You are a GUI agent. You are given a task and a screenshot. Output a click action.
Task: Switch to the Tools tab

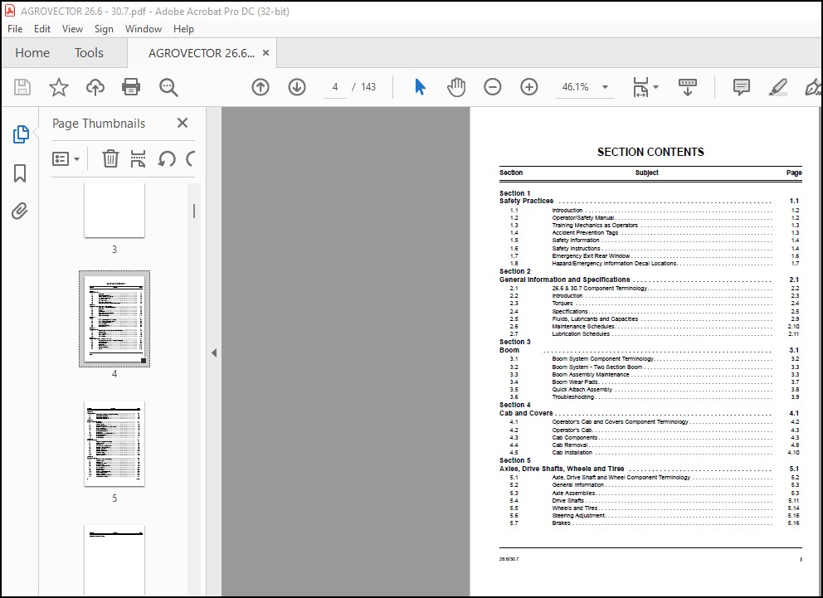[x=89, y=53]
